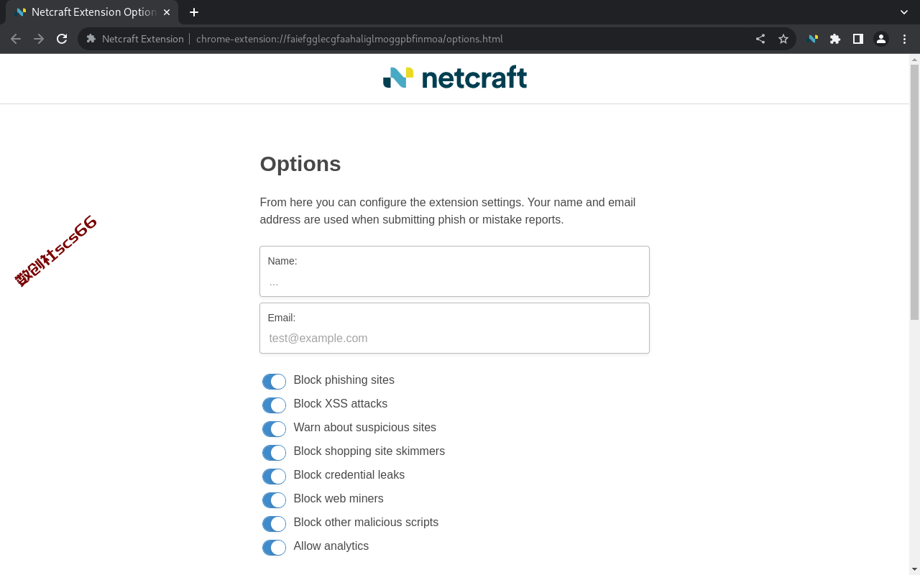Click the 'From here you can configure' description text
920x575 pixels.
[x=447, y=211]
